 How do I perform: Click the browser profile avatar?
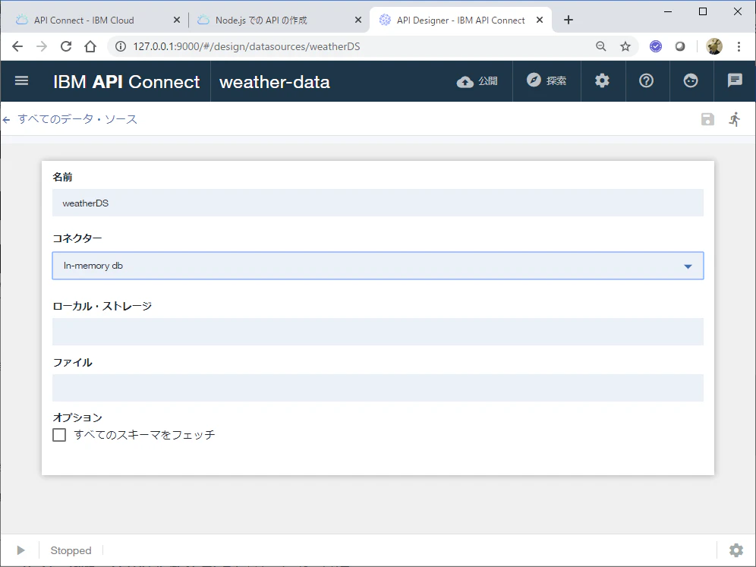(x=714, y=46)
